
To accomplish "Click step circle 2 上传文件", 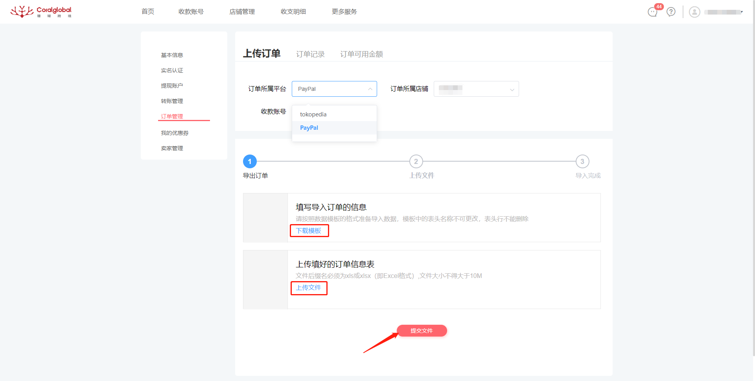I will pos(416,161).
